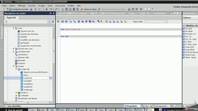Click the increase indent icon in script toolbar
The width and height of the screenshot is (198, 111).
(62, 22)
